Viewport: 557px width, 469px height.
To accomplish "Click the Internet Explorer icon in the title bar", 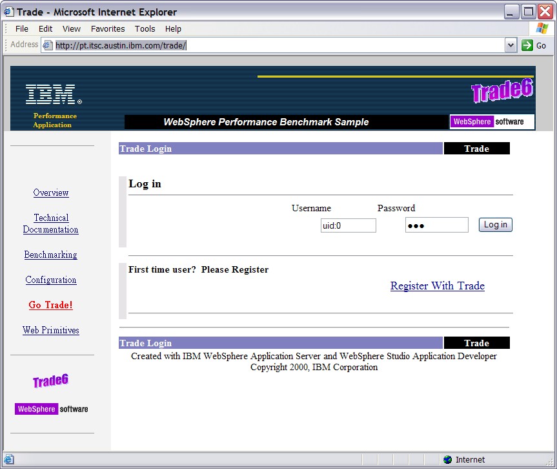I will 9,12.
